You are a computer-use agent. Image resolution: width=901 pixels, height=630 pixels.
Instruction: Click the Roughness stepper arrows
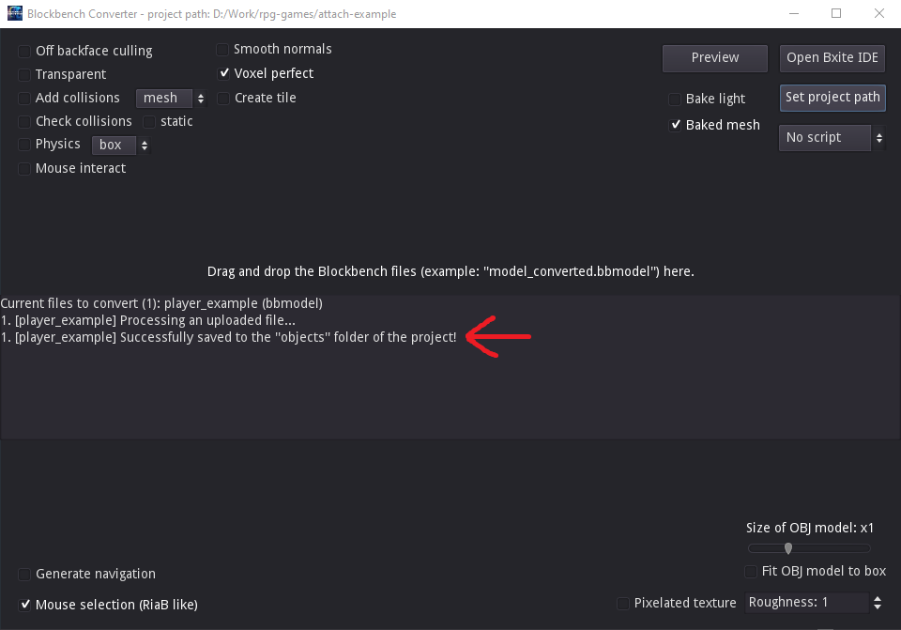click(x=877, y=603)
